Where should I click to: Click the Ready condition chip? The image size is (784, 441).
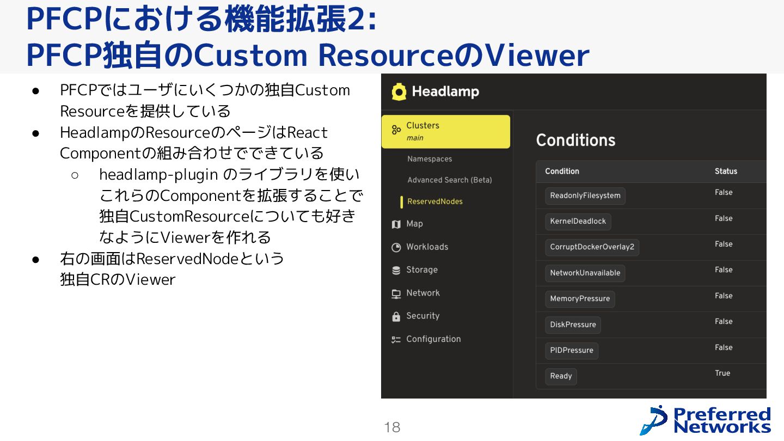pos(561,376)
